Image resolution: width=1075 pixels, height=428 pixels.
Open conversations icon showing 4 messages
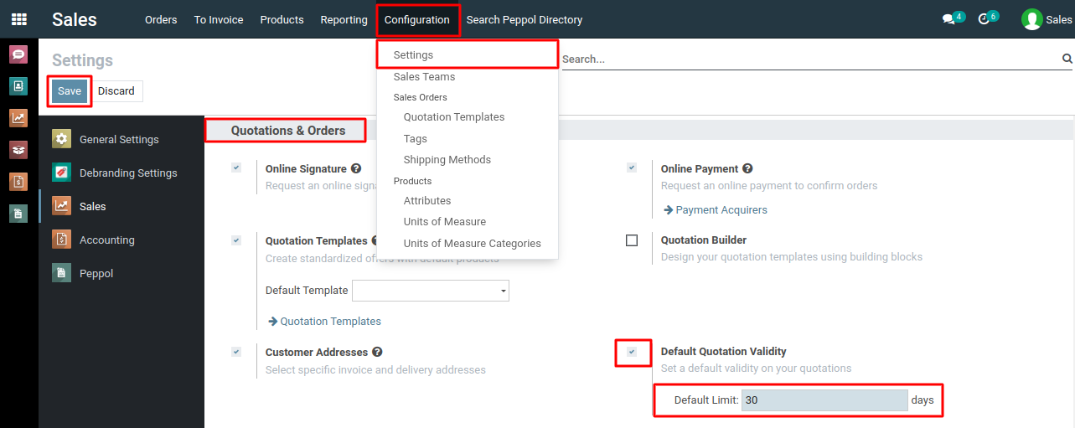[954, 18]
